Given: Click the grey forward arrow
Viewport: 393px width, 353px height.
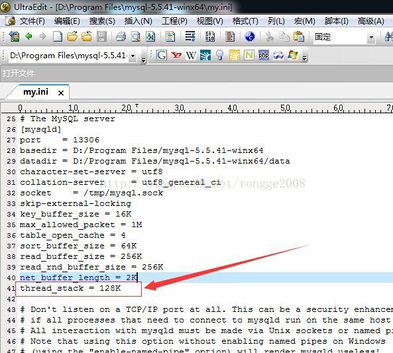Looking at the screenshot, I should tap(43, 36).
